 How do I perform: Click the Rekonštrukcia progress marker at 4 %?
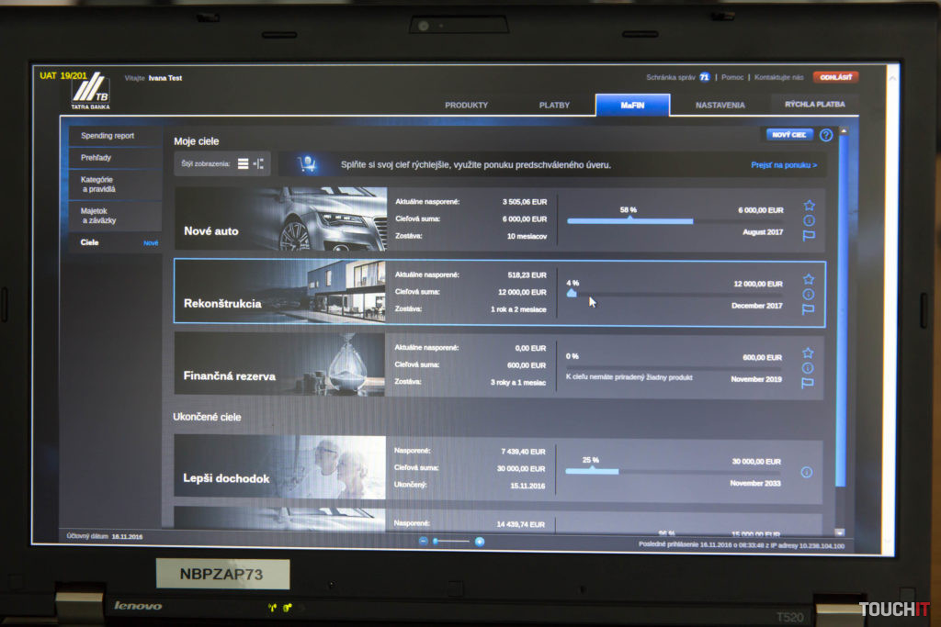(x=572, y=293)
